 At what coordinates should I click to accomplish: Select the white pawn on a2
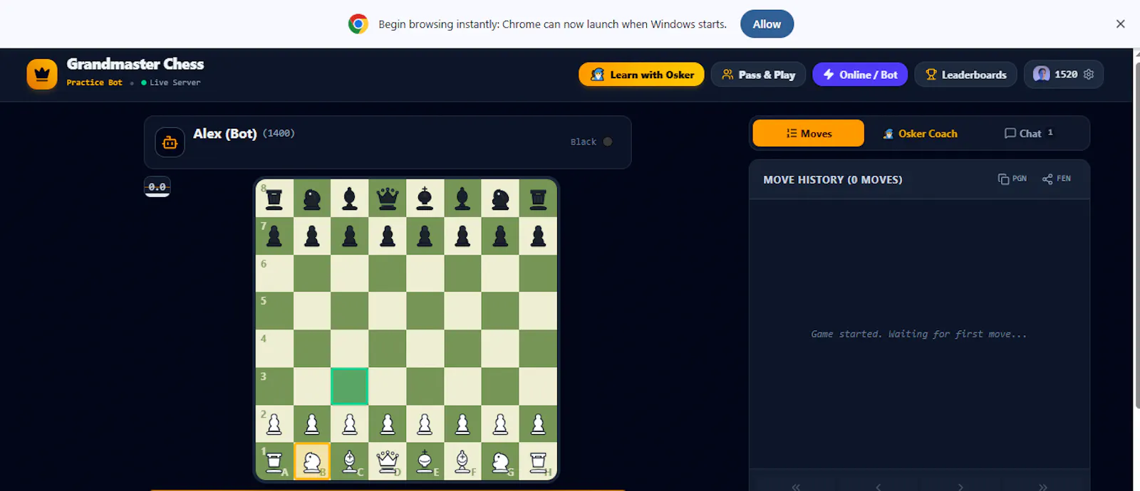274,424
